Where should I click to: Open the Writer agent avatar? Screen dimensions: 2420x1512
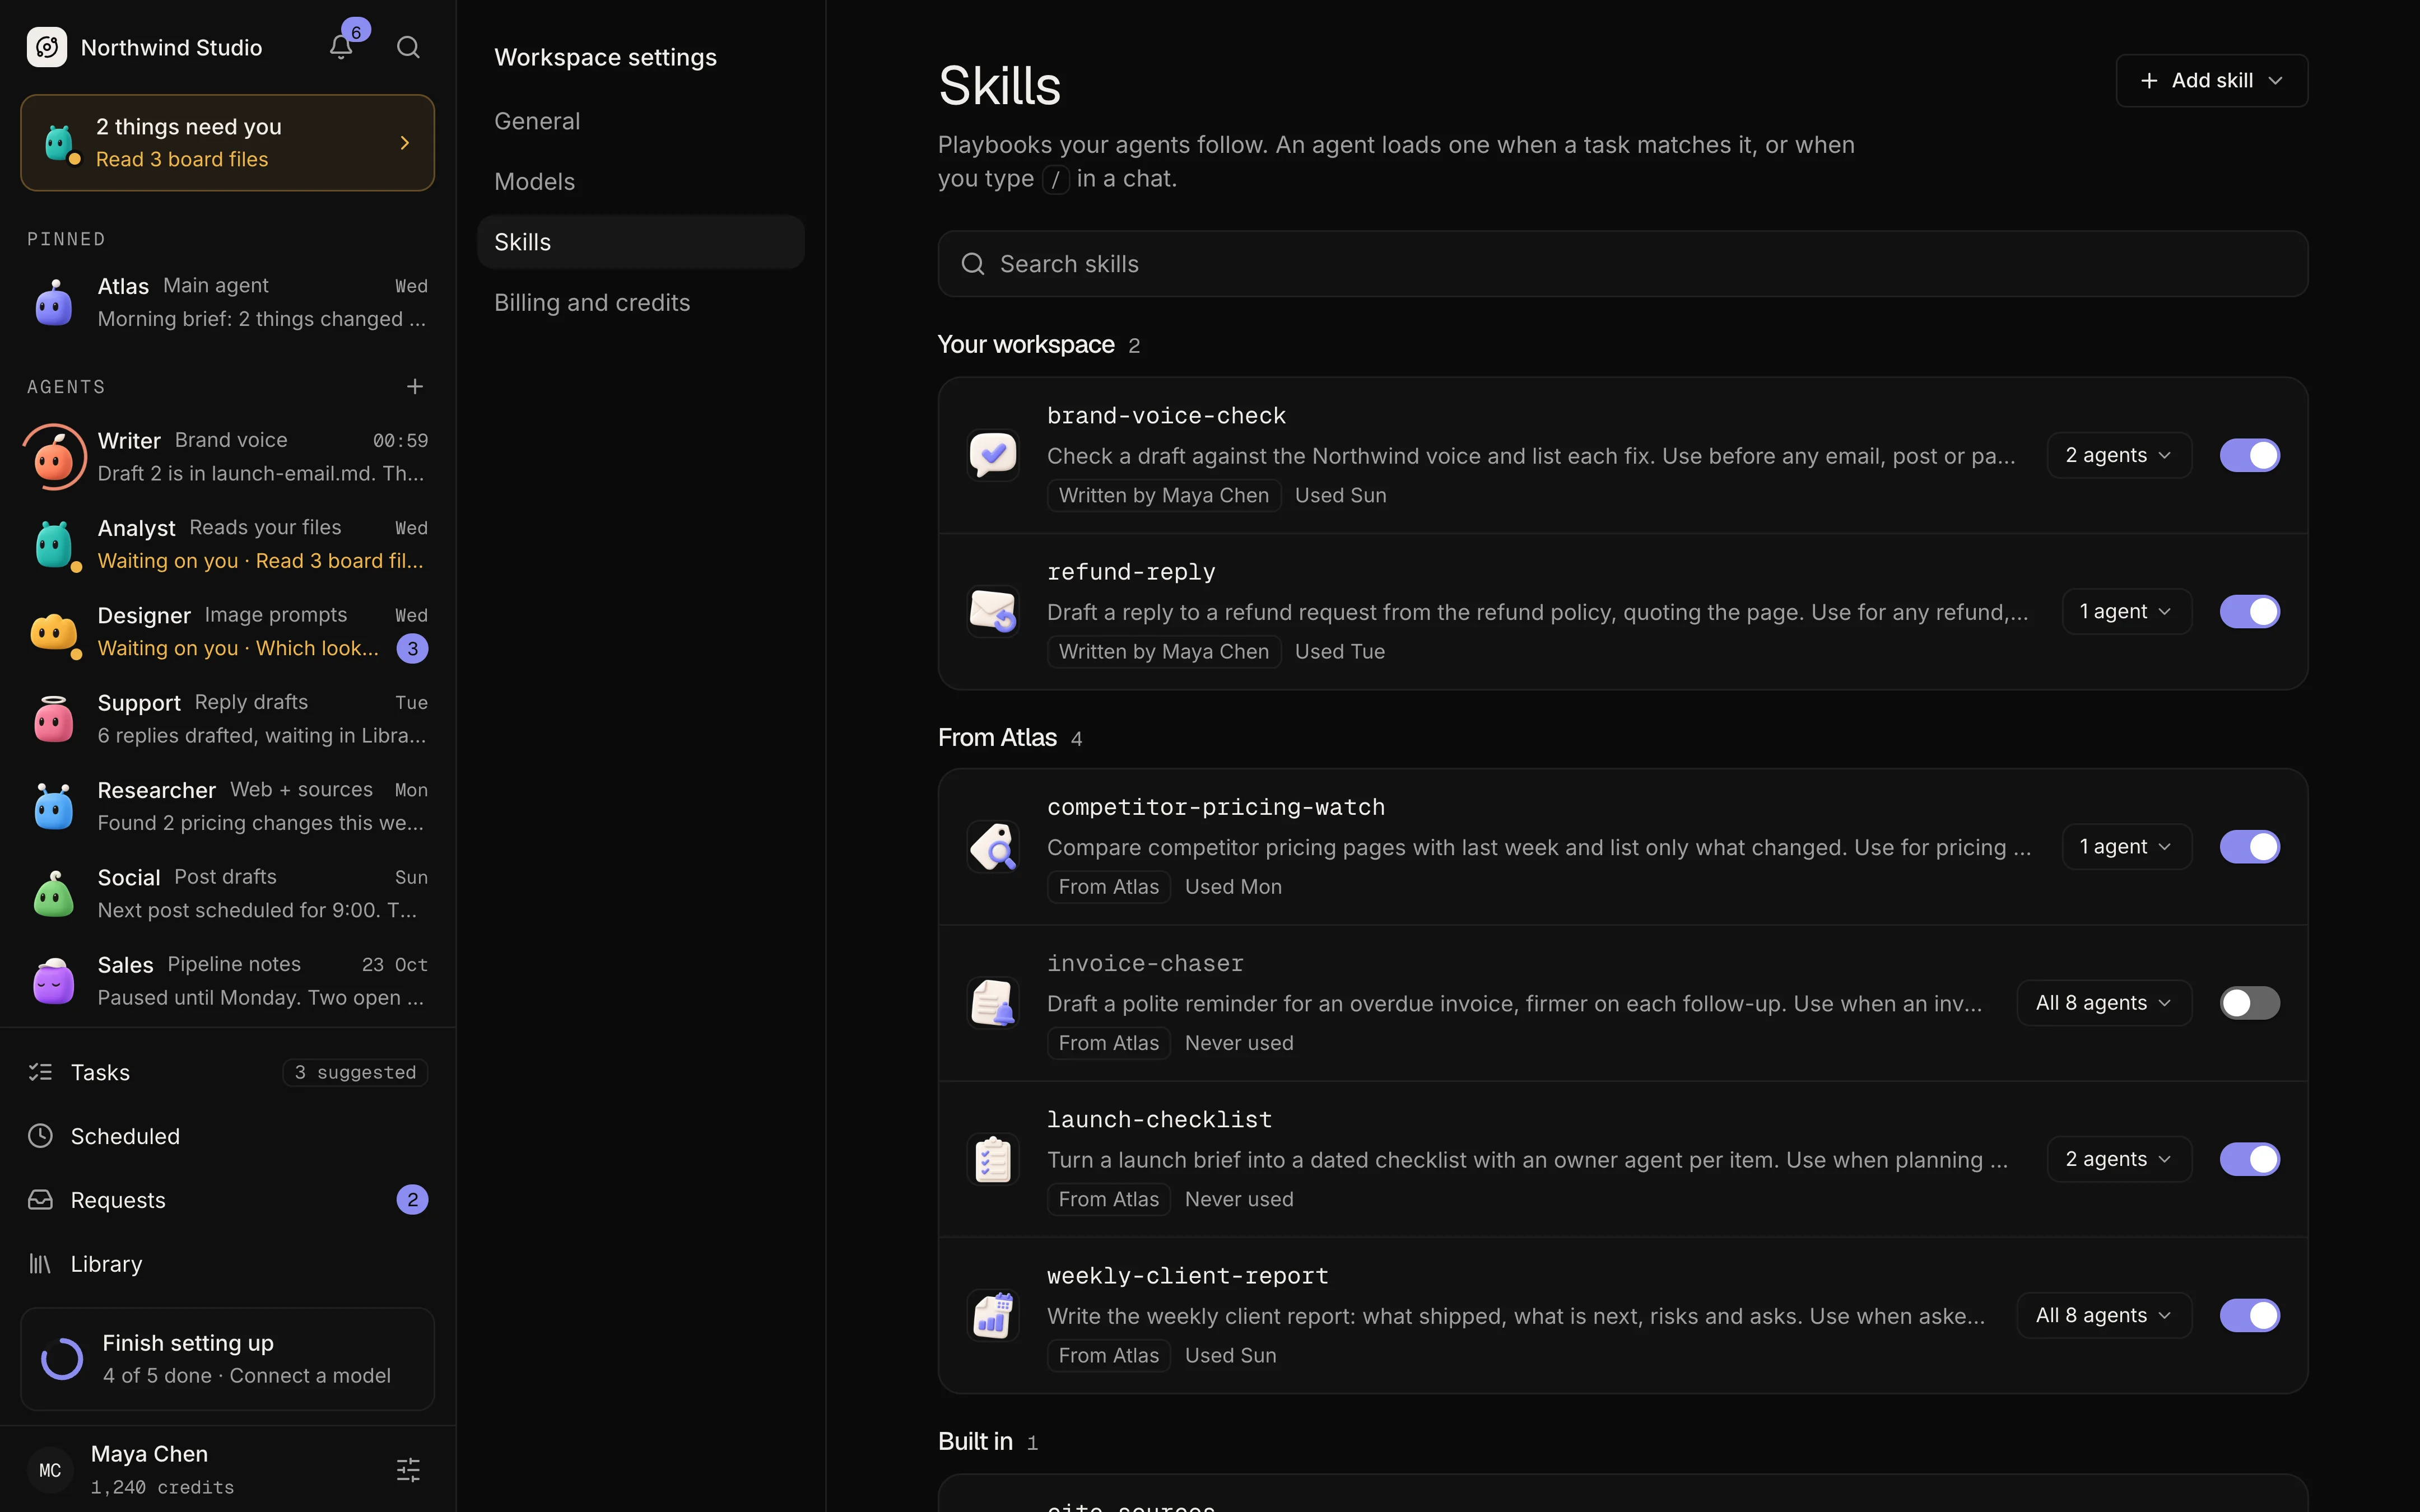tap(54, 457)
